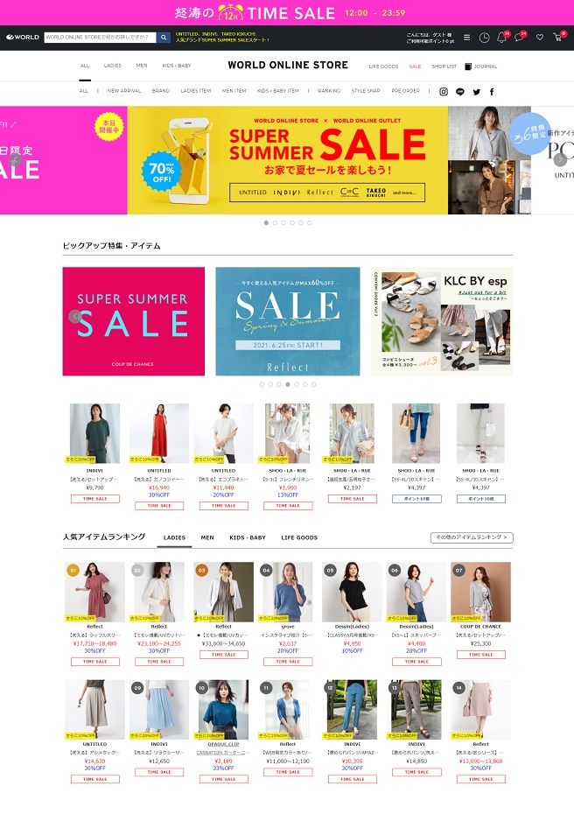Open the shopping cart icon

pos(558,38)
